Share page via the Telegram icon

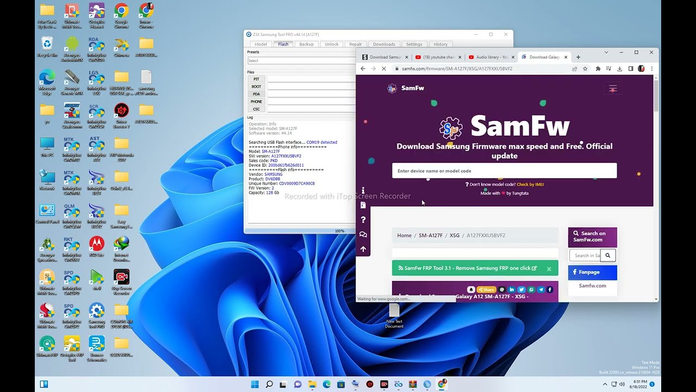540,290
